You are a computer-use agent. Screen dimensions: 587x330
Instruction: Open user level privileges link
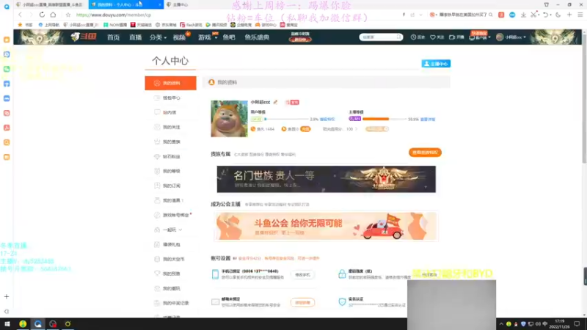327,120
